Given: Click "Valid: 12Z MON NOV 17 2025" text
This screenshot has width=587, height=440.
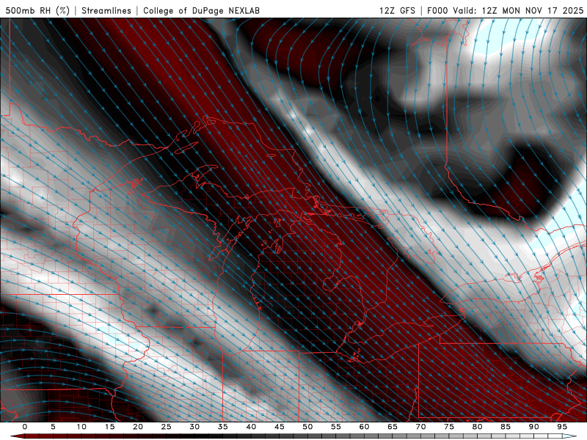Looking at the screenshot, I should [x=518, y=10].
